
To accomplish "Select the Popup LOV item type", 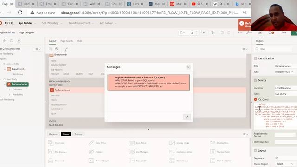I will [138, 161].
